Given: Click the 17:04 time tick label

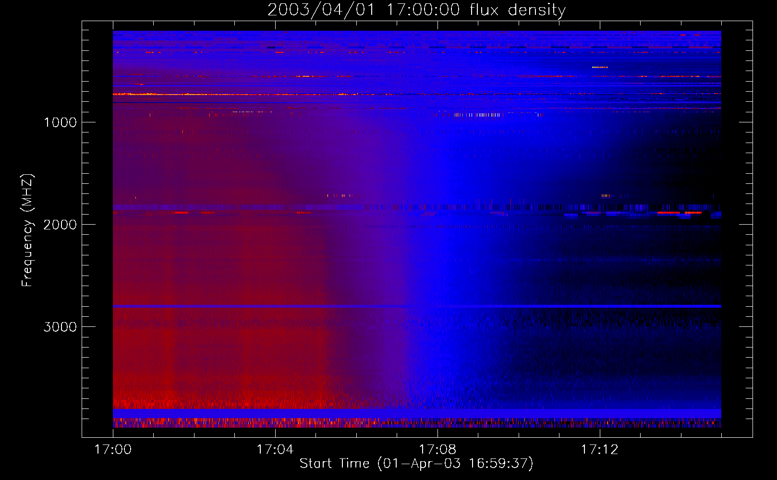Looking at the screenshot, I should [275, 450].
